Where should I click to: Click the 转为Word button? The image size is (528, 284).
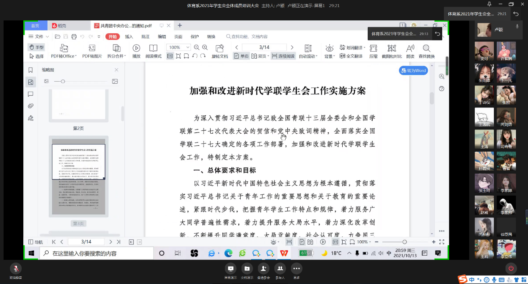[413, 70]
